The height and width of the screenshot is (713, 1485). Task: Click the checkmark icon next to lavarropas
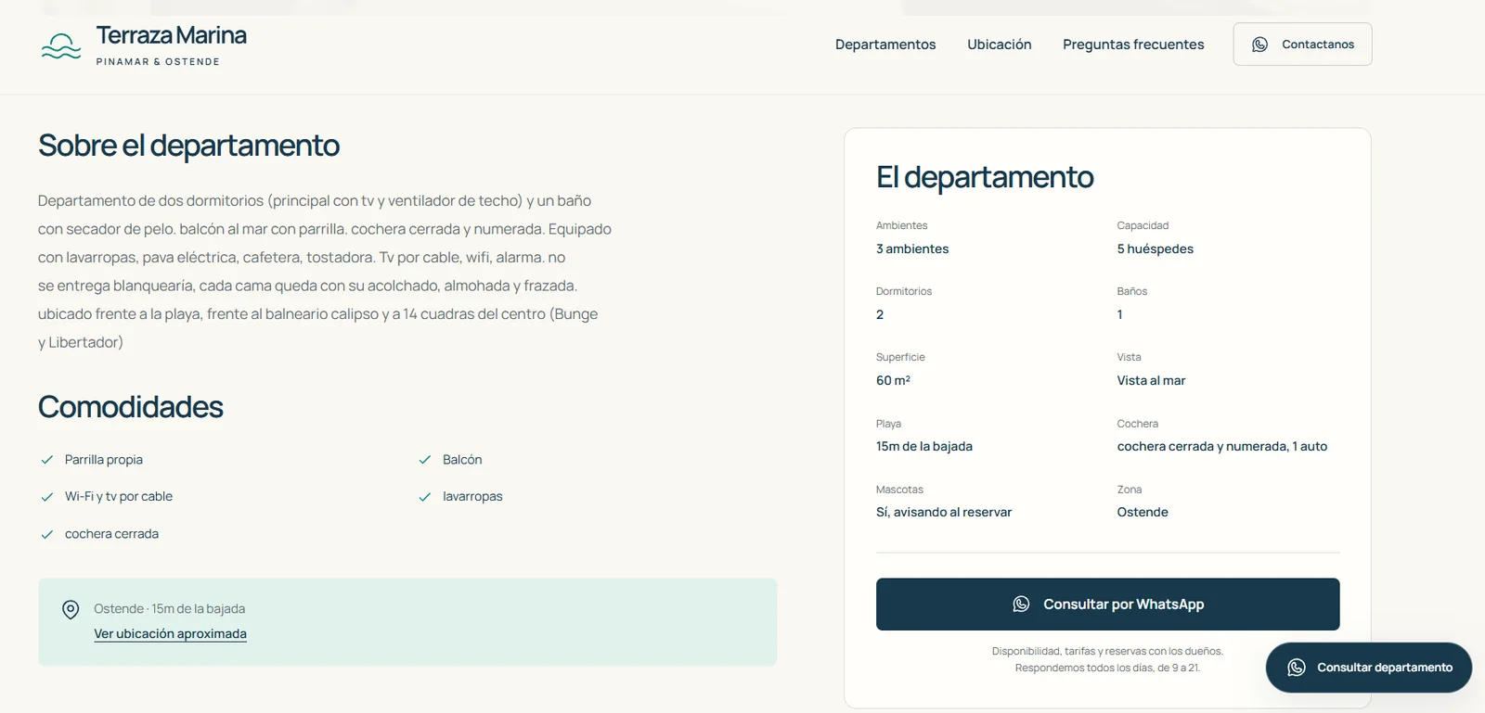click(425, 497)
